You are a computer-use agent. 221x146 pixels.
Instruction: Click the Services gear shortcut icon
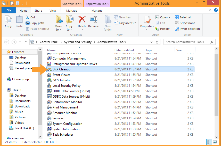coord(49,118)
